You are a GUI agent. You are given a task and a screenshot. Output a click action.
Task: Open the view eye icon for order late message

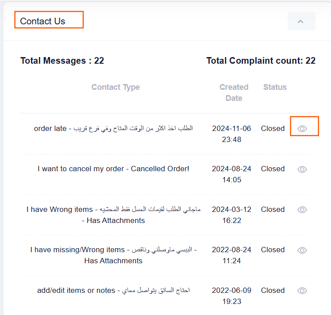(x=302, y=128)
